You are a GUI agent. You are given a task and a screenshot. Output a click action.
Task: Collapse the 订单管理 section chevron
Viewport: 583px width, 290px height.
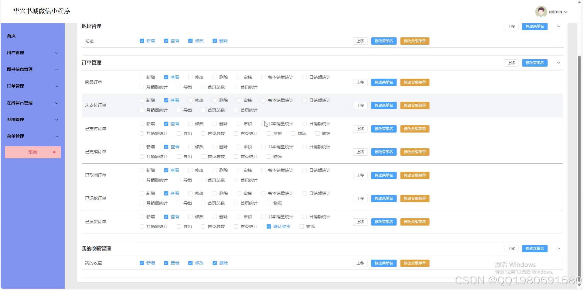click(x=558, y=63)
